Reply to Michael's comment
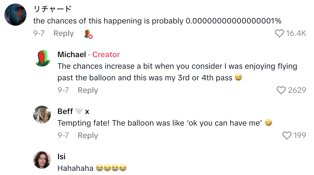The image size is (314, 175). (88, 90)
